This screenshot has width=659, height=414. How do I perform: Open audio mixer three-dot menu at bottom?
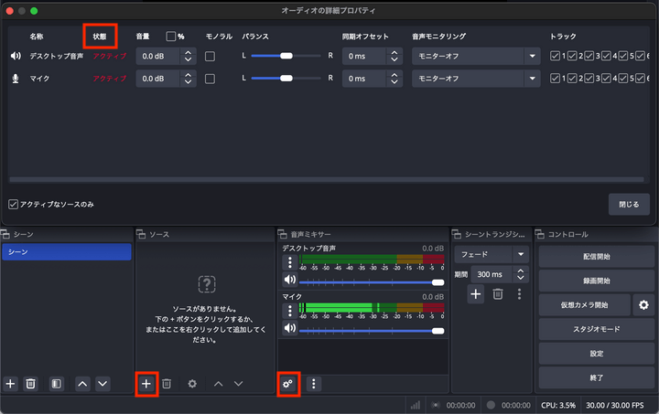tap(314, 383)
